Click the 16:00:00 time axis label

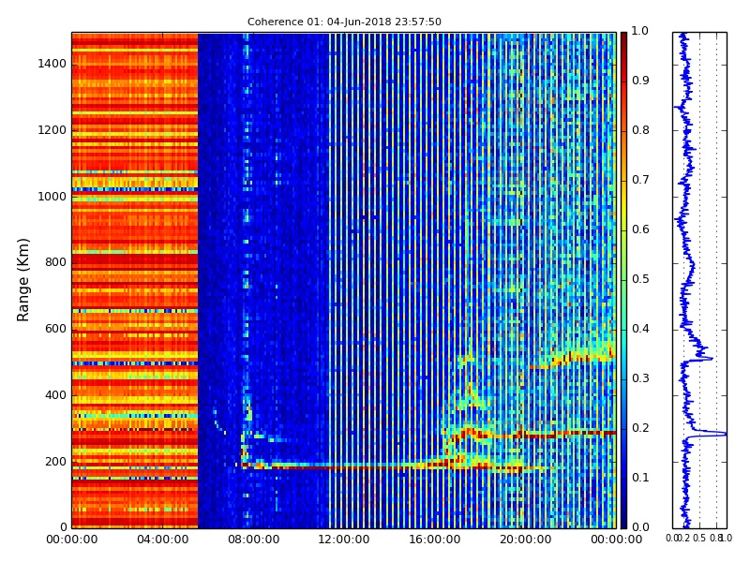(x=435, y=540)
